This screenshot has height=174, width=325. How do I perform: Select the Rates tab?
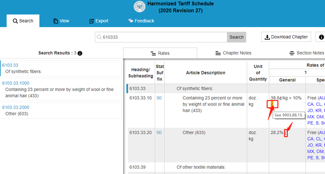pos(160,53)
